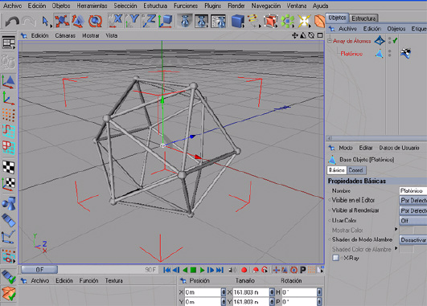This screenshot has height=306, width=427.
Task: Play the animation forward
Action: pyautogui.click(x=202, y=270)
